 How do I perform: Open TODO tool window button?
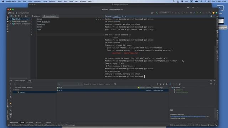(38, 123)
